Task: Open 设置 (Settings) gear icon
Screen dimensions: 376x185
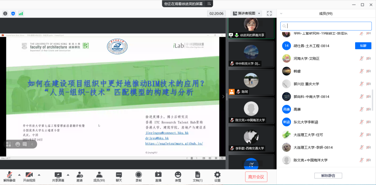Action: tap(217, 176)
